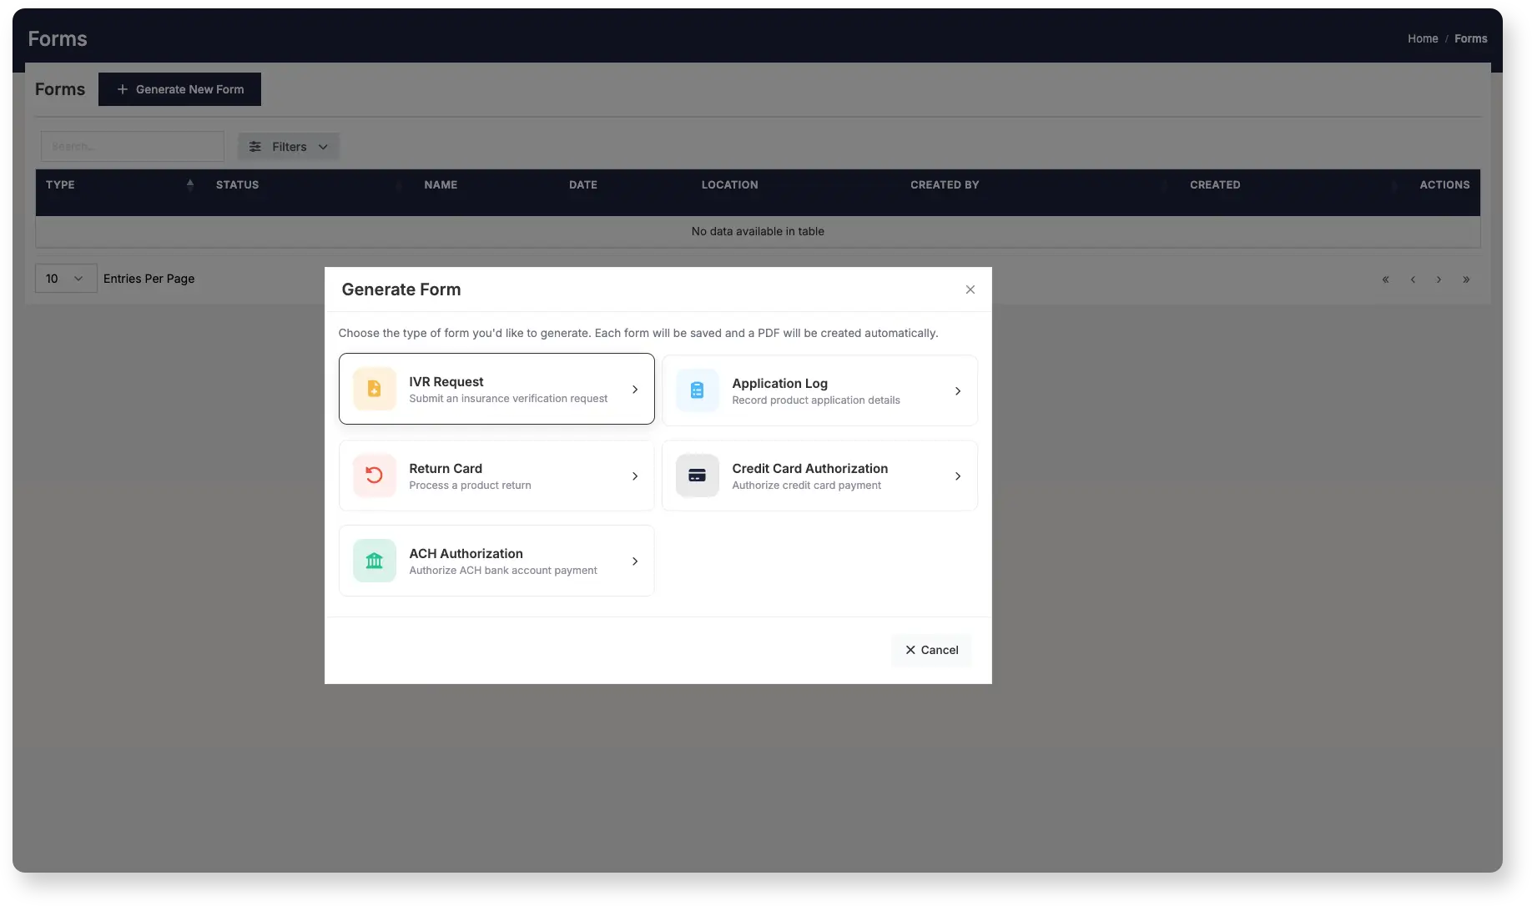
Task: Click the Return Card red undo icon
Action: coord(374,476)
